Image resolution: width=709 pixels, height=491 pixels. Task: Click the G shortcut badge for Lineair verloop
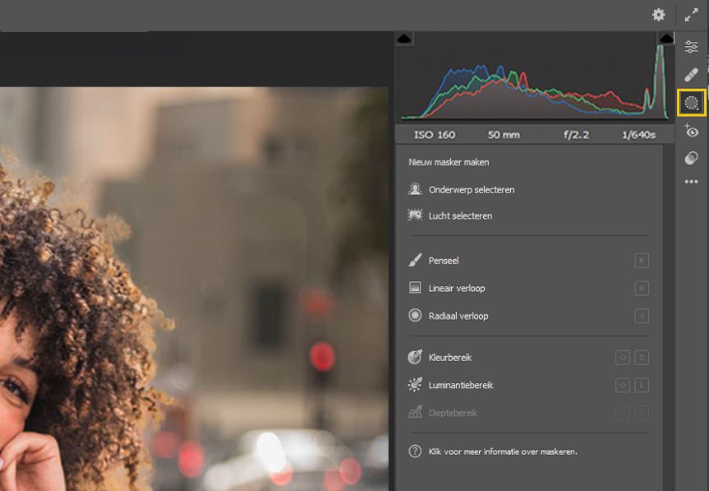[642, 288]
